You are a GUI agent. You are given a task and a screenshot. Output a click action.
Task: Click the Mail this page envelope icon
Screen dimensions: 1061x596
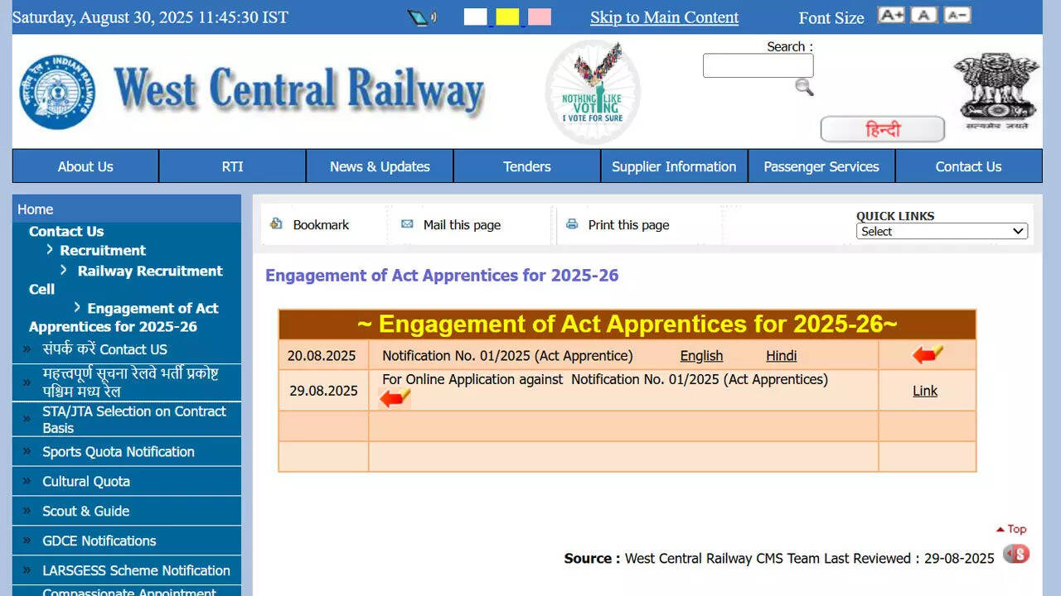407,224
